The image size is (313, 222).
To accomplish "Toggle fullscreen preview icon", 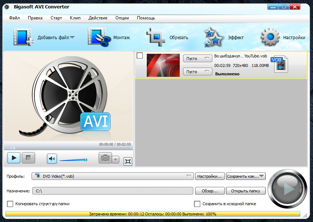I will tap(128, 161).
